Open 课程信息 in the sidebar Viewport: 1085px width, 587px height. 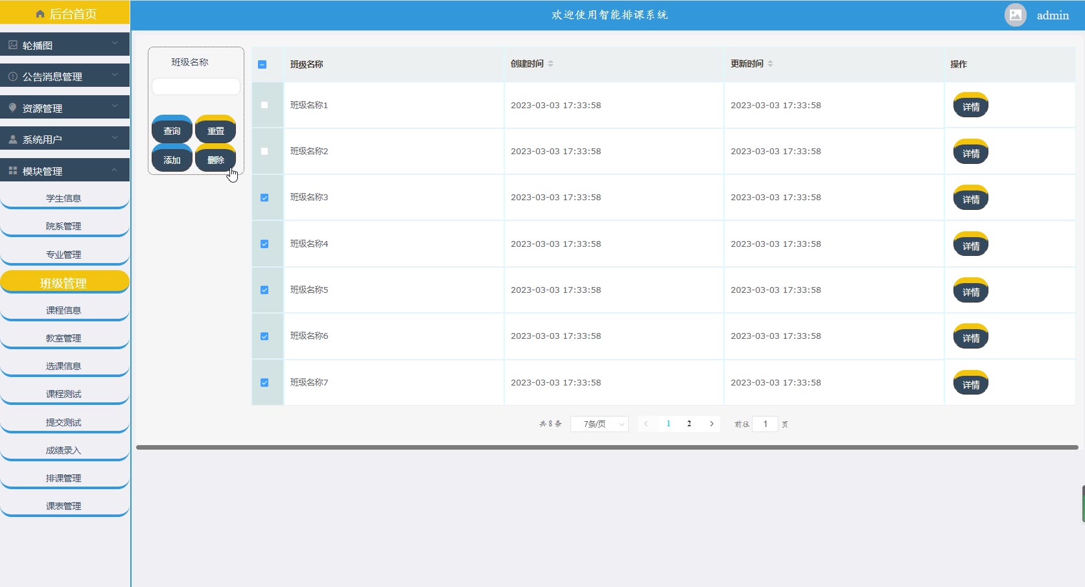(64, 310)
